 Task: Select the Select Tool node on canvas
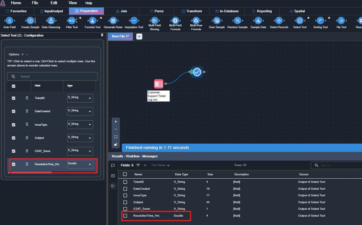tap(197, 72)
